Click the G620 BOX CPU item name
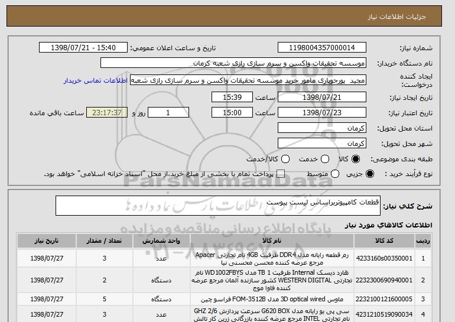 272,315
